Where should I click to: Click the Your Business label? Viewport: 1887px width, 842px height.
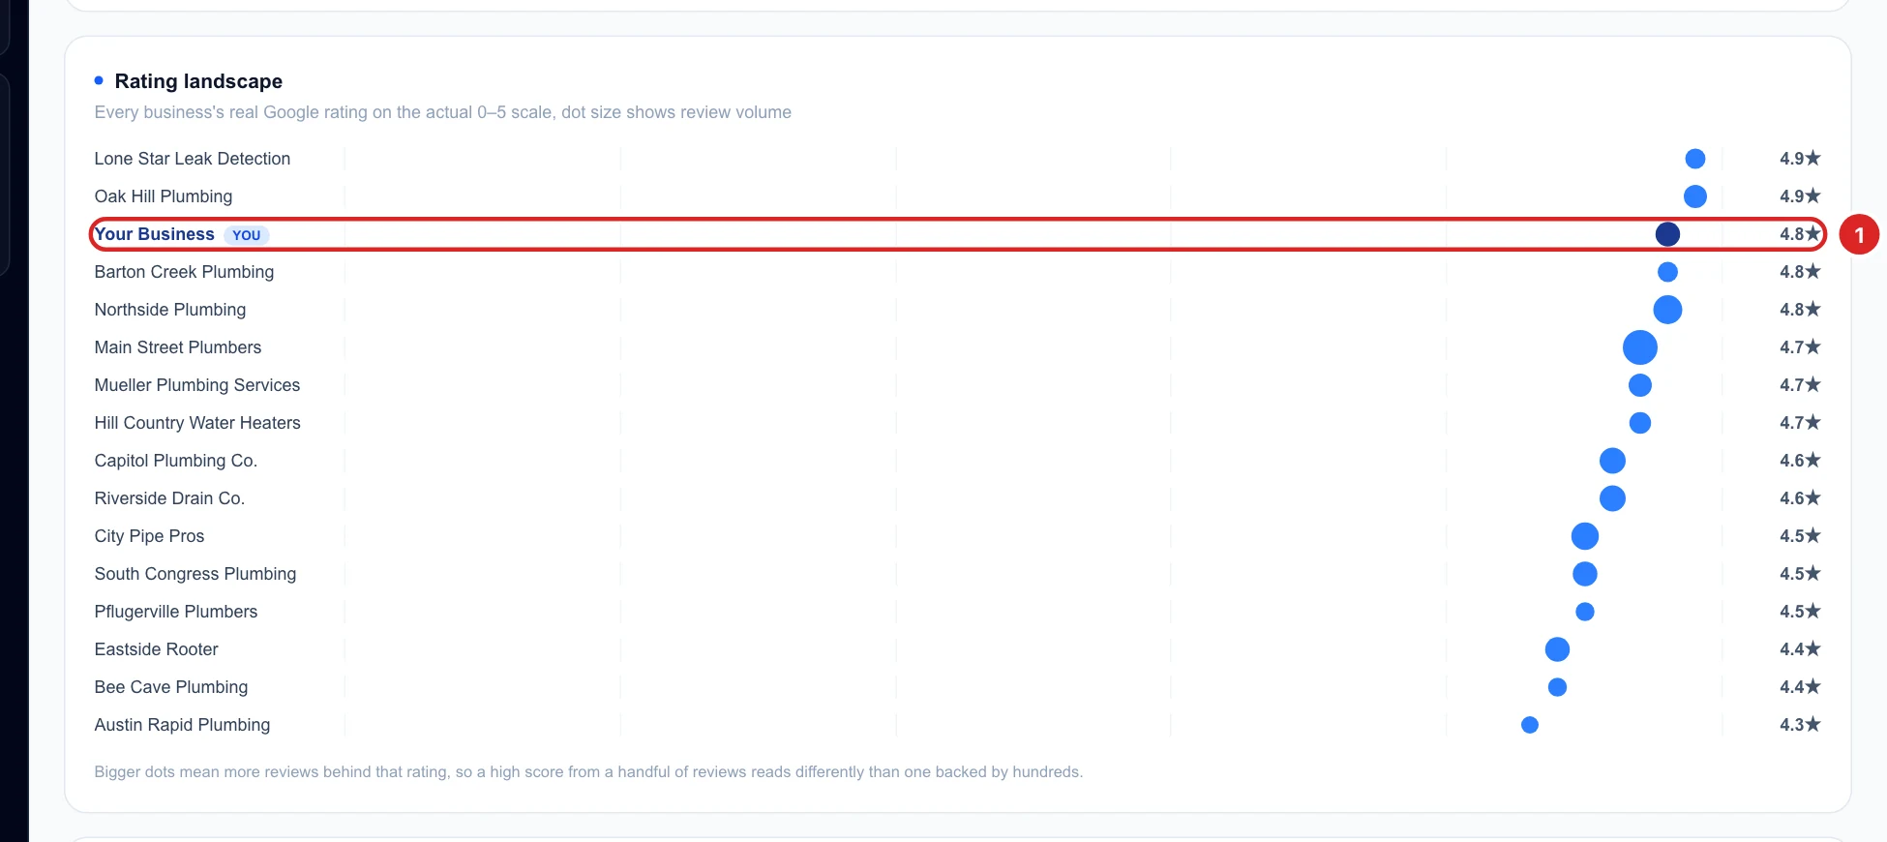click(x=155, y=234)
